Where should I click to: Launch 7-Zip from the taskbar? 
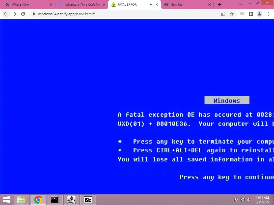point(88,200)
